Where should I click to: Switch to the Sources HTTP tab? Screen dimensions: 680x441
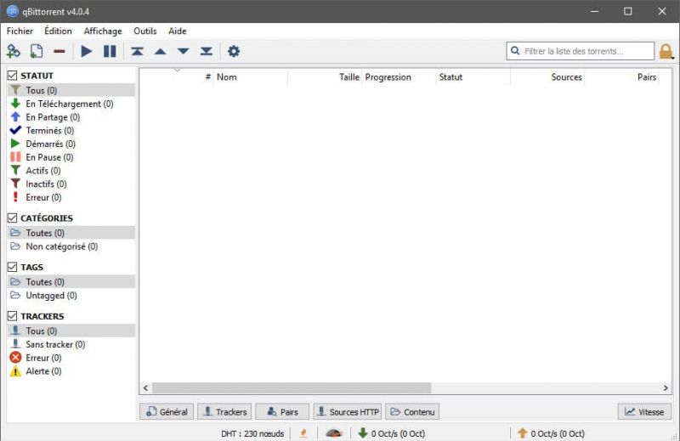coord(348,411)
